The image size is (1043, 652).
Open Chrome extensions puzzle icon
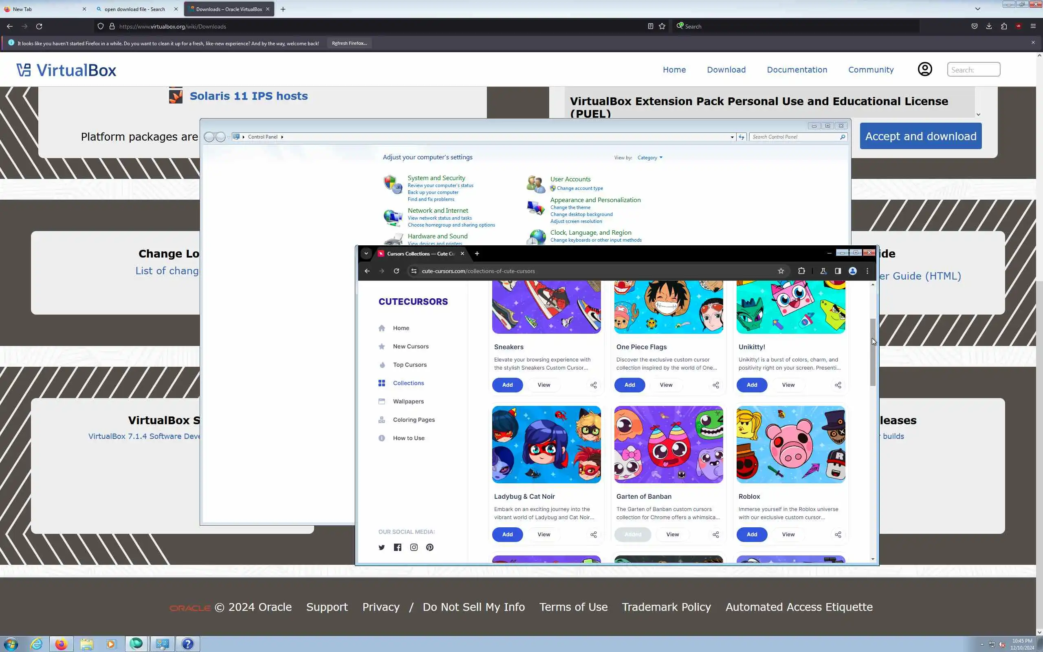(801, 271)
